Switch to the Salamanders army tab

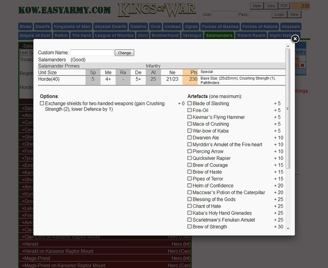point(219,35)
